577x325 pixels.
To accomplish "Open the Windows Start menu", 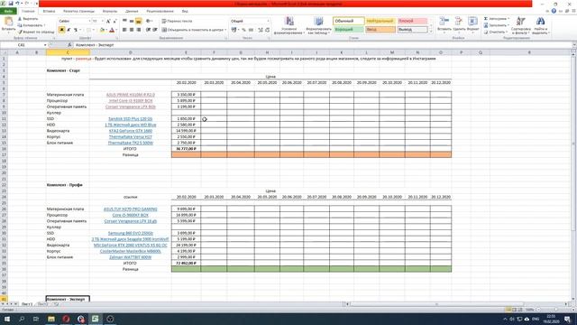I will 7,319.
